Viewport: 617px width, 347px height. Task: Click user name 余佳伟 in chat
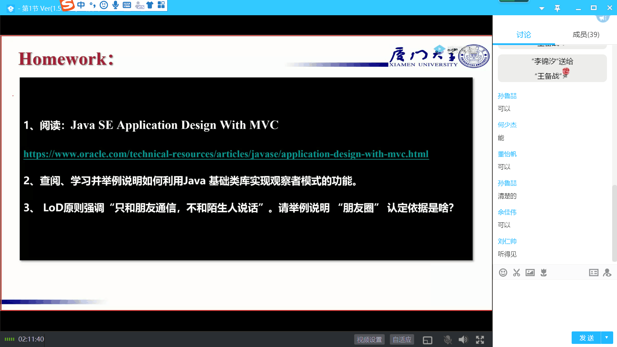point(507,212)
